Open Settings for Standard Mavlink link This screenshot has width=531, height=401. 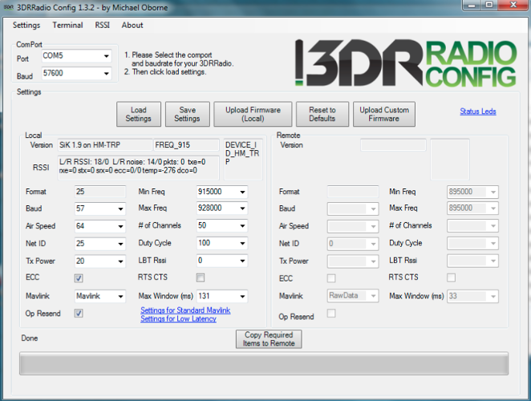(185, 310)
